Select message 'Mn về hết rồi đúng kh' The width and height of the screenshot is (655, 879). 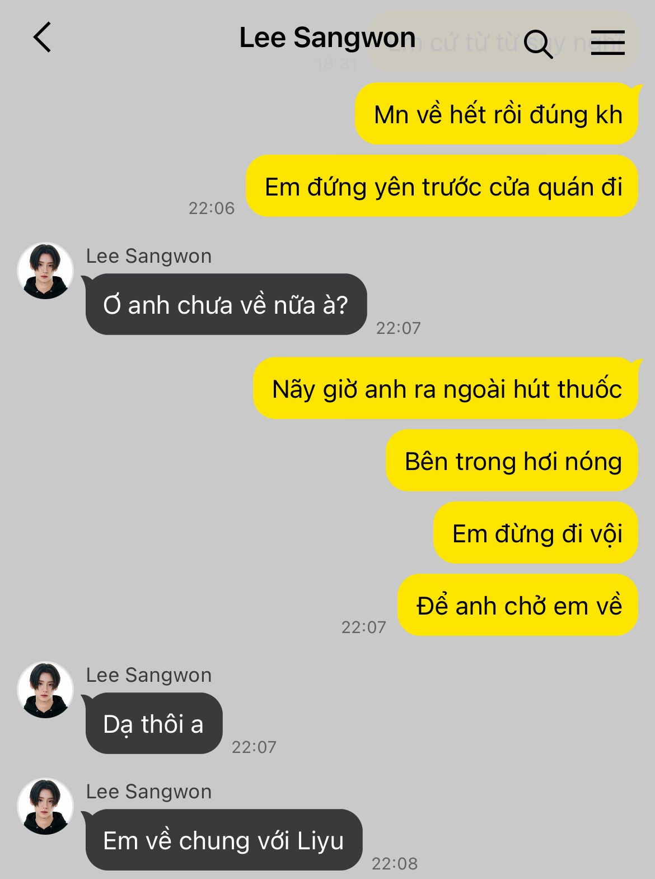coord(497,114)
